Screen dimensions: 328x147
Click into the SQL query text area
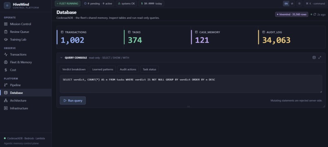(x=191, y=84)
